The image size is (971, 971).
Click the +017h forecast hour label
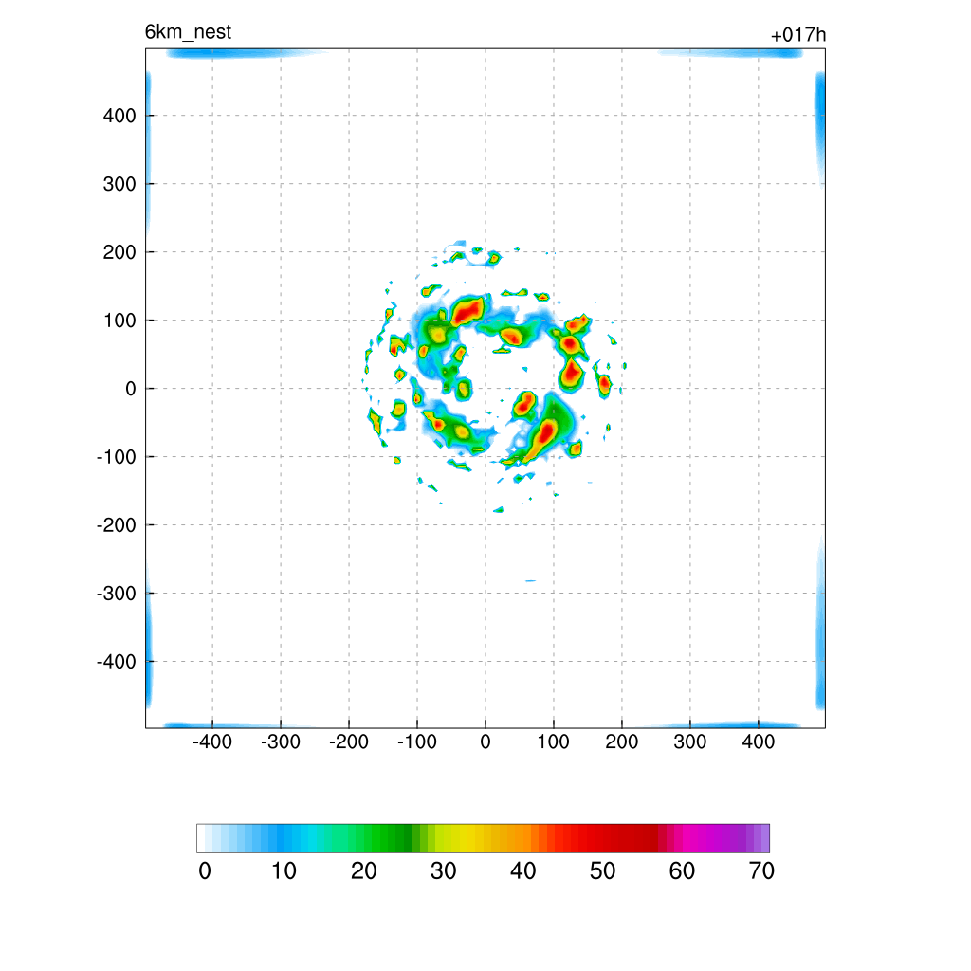click(798, 35)
